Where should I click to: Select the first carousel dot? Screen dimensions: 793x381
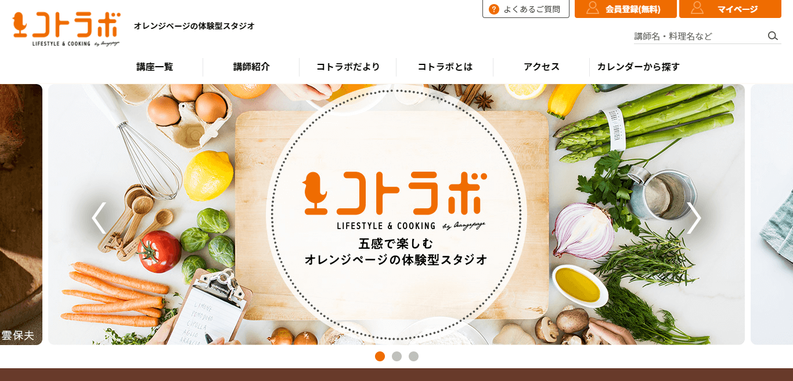[x=380, y=356]
